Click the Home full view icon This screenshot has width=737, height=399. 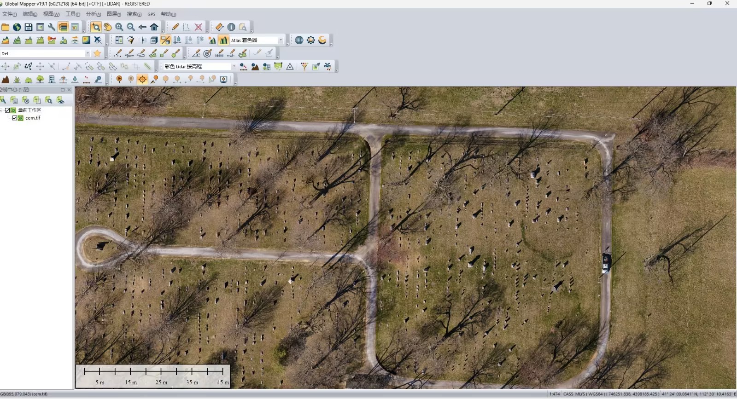[154, 27]
